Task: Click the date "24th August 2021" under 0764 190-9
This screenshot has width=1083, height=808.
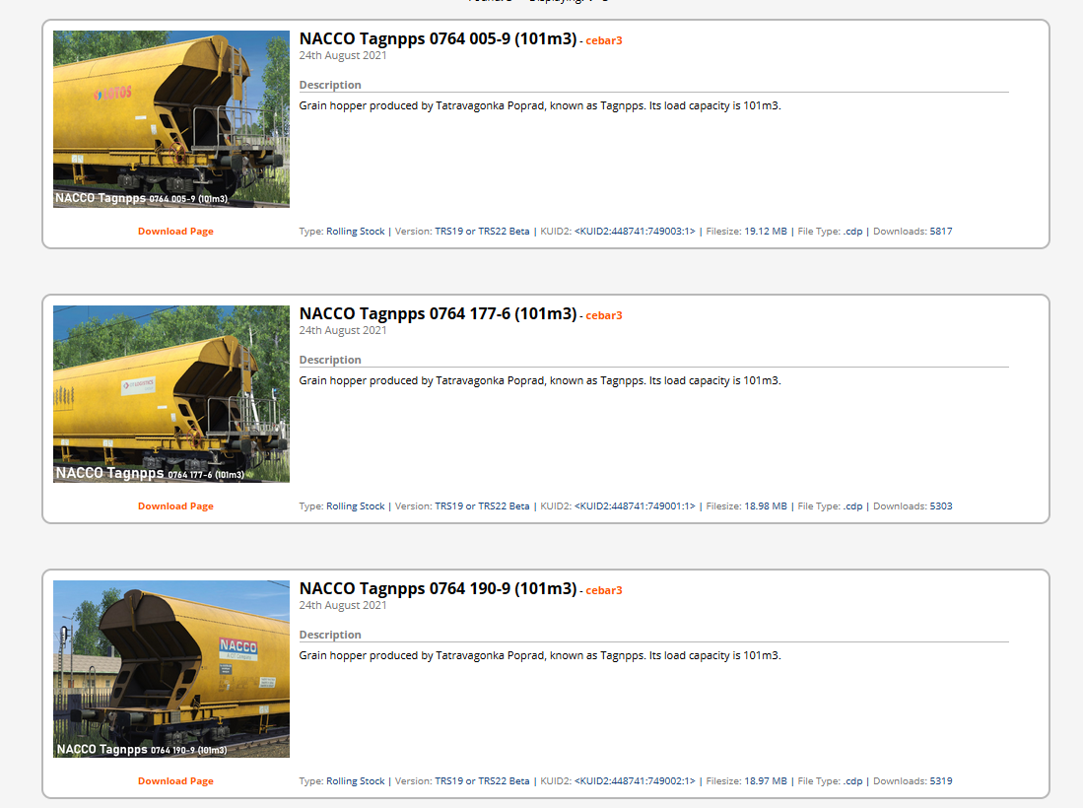Action: coord(343,605)
